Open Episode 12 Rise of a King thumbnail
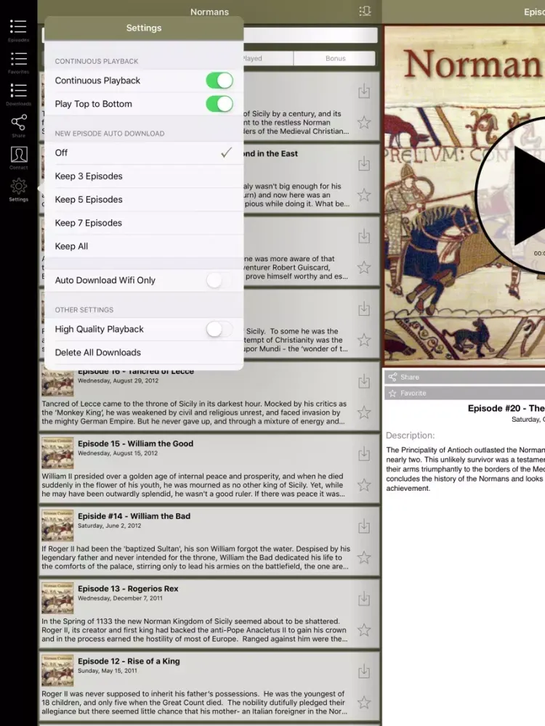545x726 pixels. click(x=57, y=671)
